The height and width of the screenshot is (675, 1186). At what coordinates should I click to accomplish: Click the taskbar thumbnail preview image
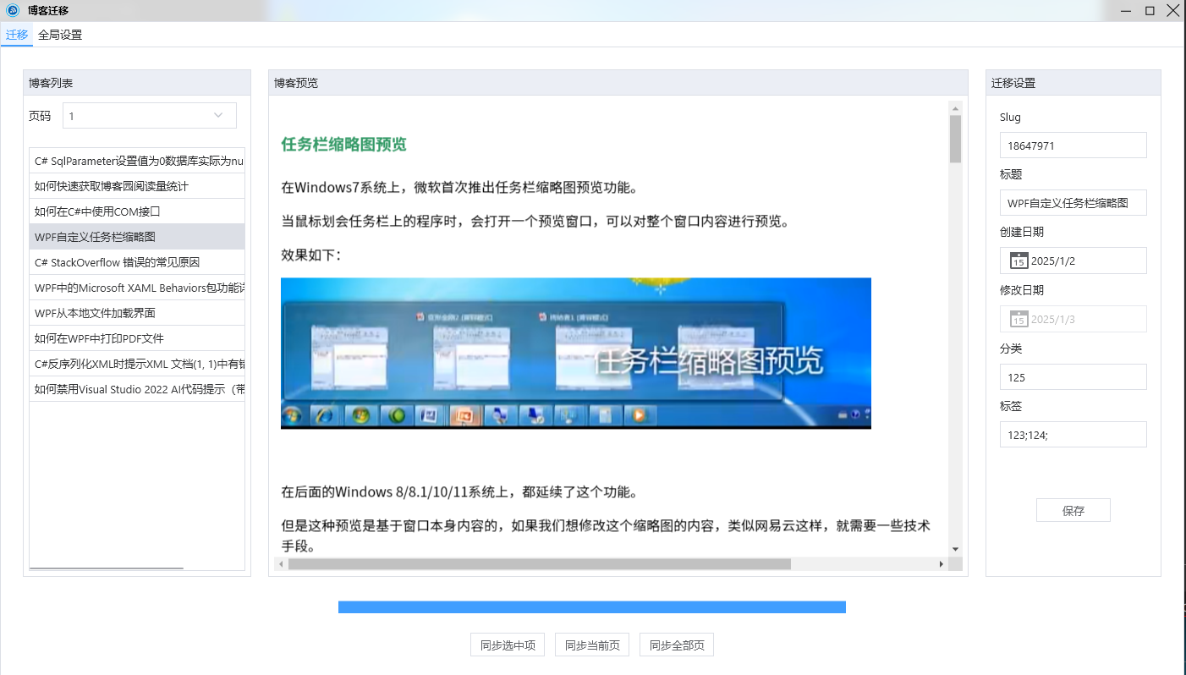(576, 354)
